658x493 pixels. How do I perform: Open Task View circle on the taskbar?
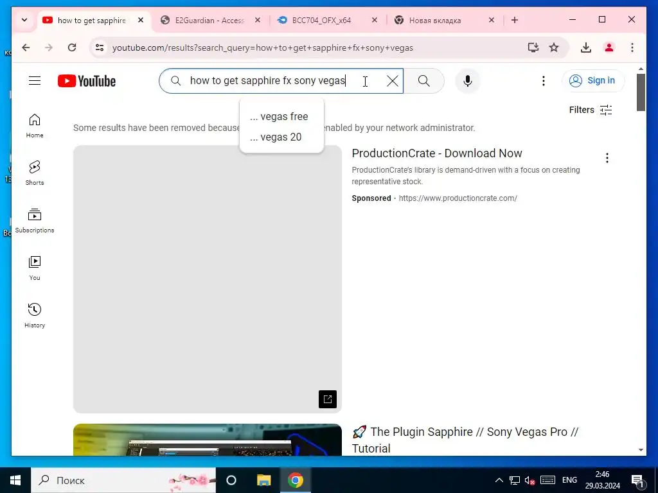pos(231,480)
